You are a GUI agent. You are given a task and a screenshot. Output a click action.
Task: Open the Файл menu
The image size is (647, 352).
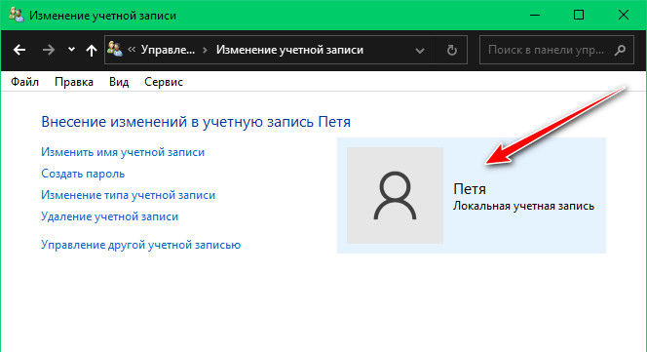point(24,82)
